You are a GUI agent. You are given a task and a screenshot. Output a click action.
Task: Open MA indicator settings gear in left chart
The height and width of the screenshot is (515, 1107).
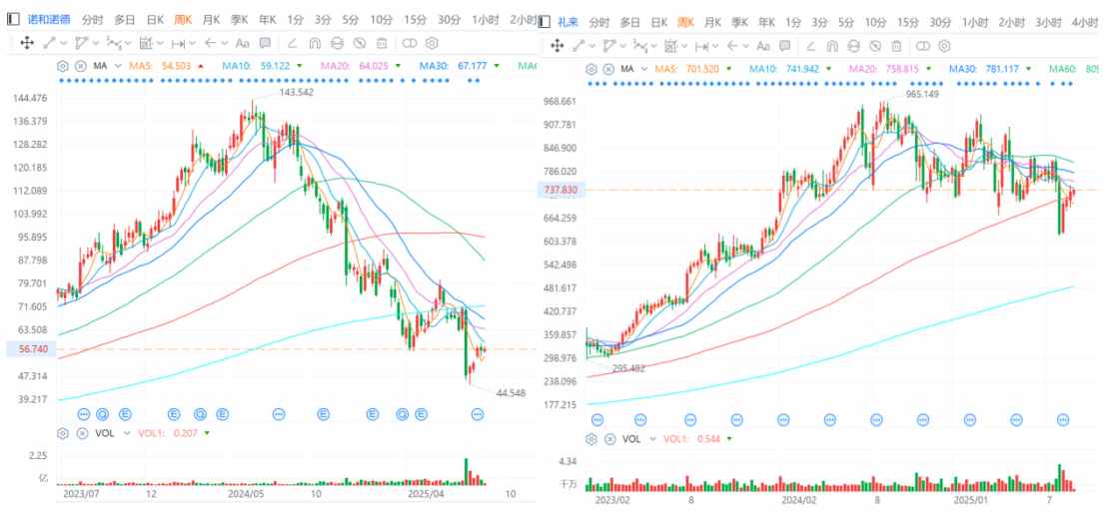[x=63, y=66]
